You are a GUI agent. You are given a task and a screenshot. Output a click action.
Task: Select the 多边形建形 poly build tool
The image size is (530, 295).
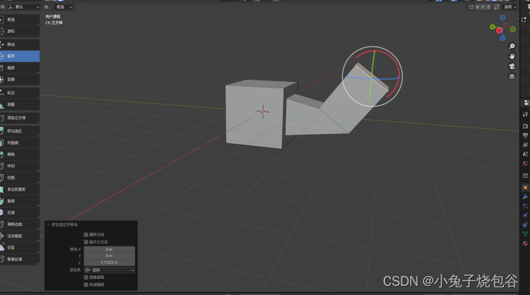click(20, 189)
